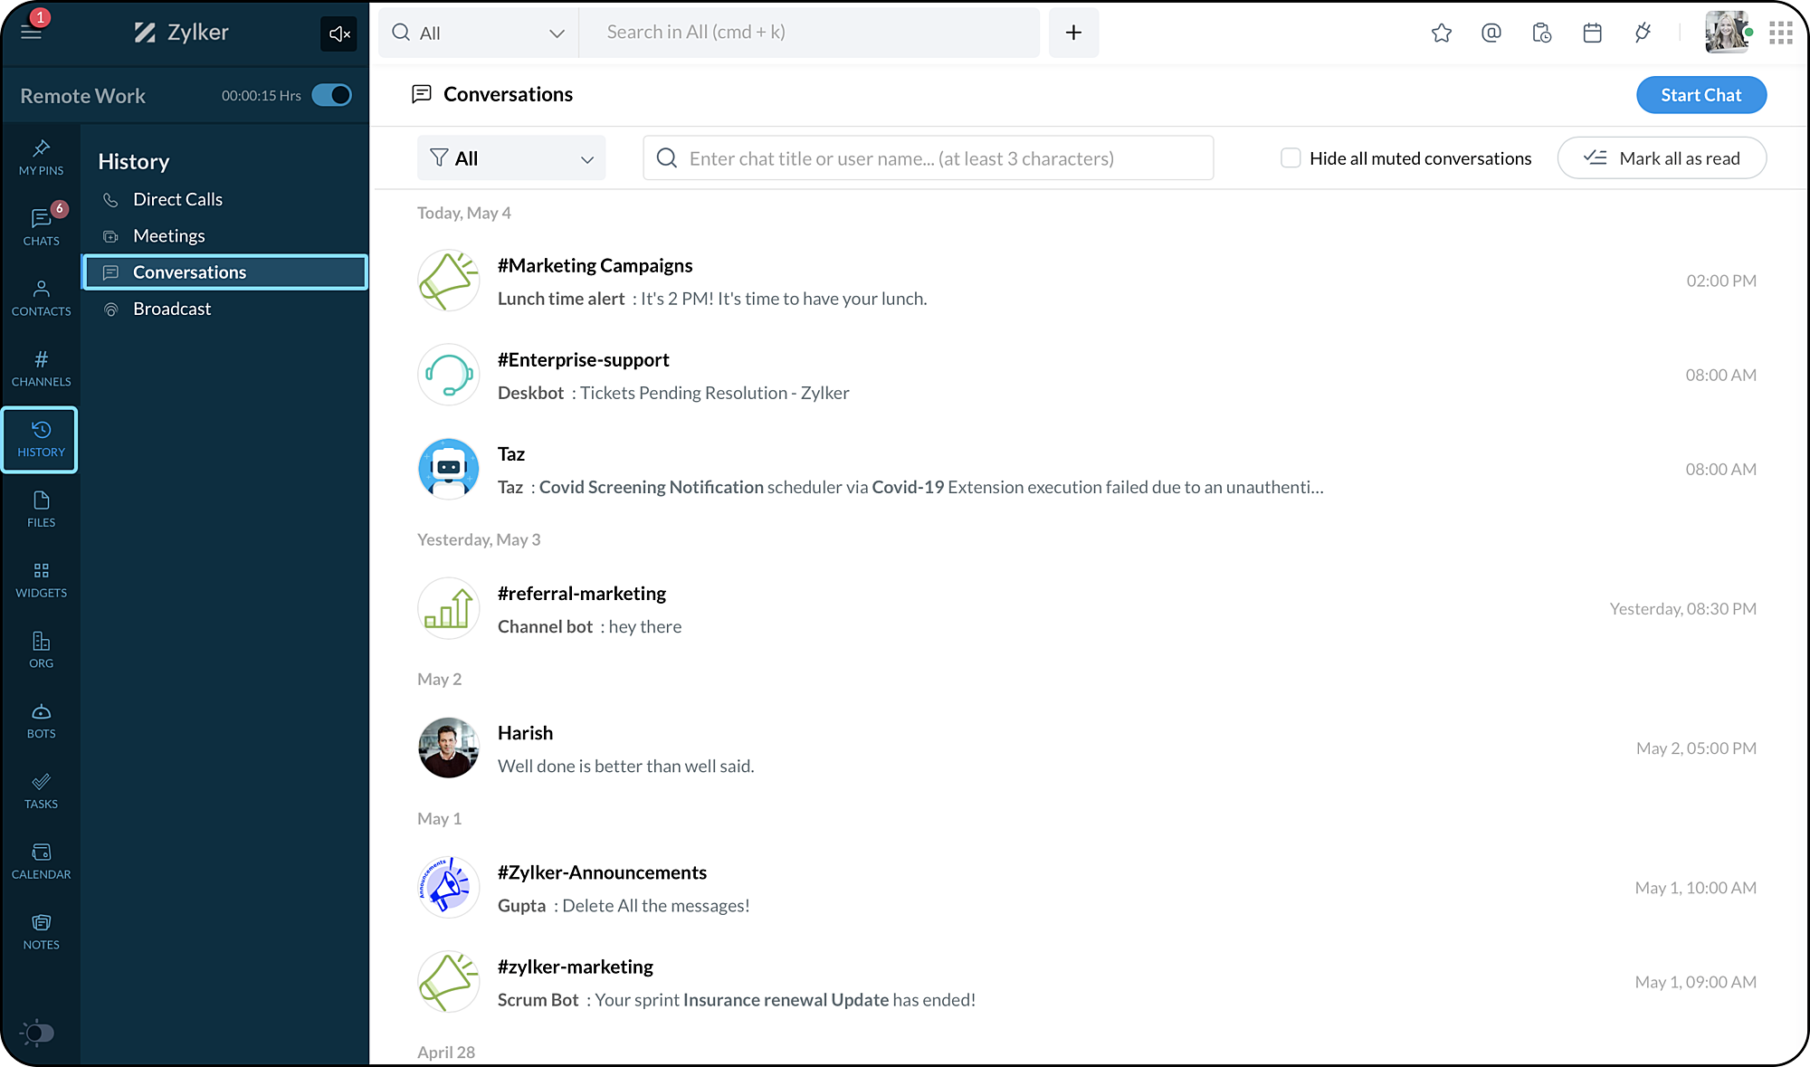The height and width of the screenshot is (1067, 1810).
Task: Open the apps grid icon
Action: [1780, 33]
